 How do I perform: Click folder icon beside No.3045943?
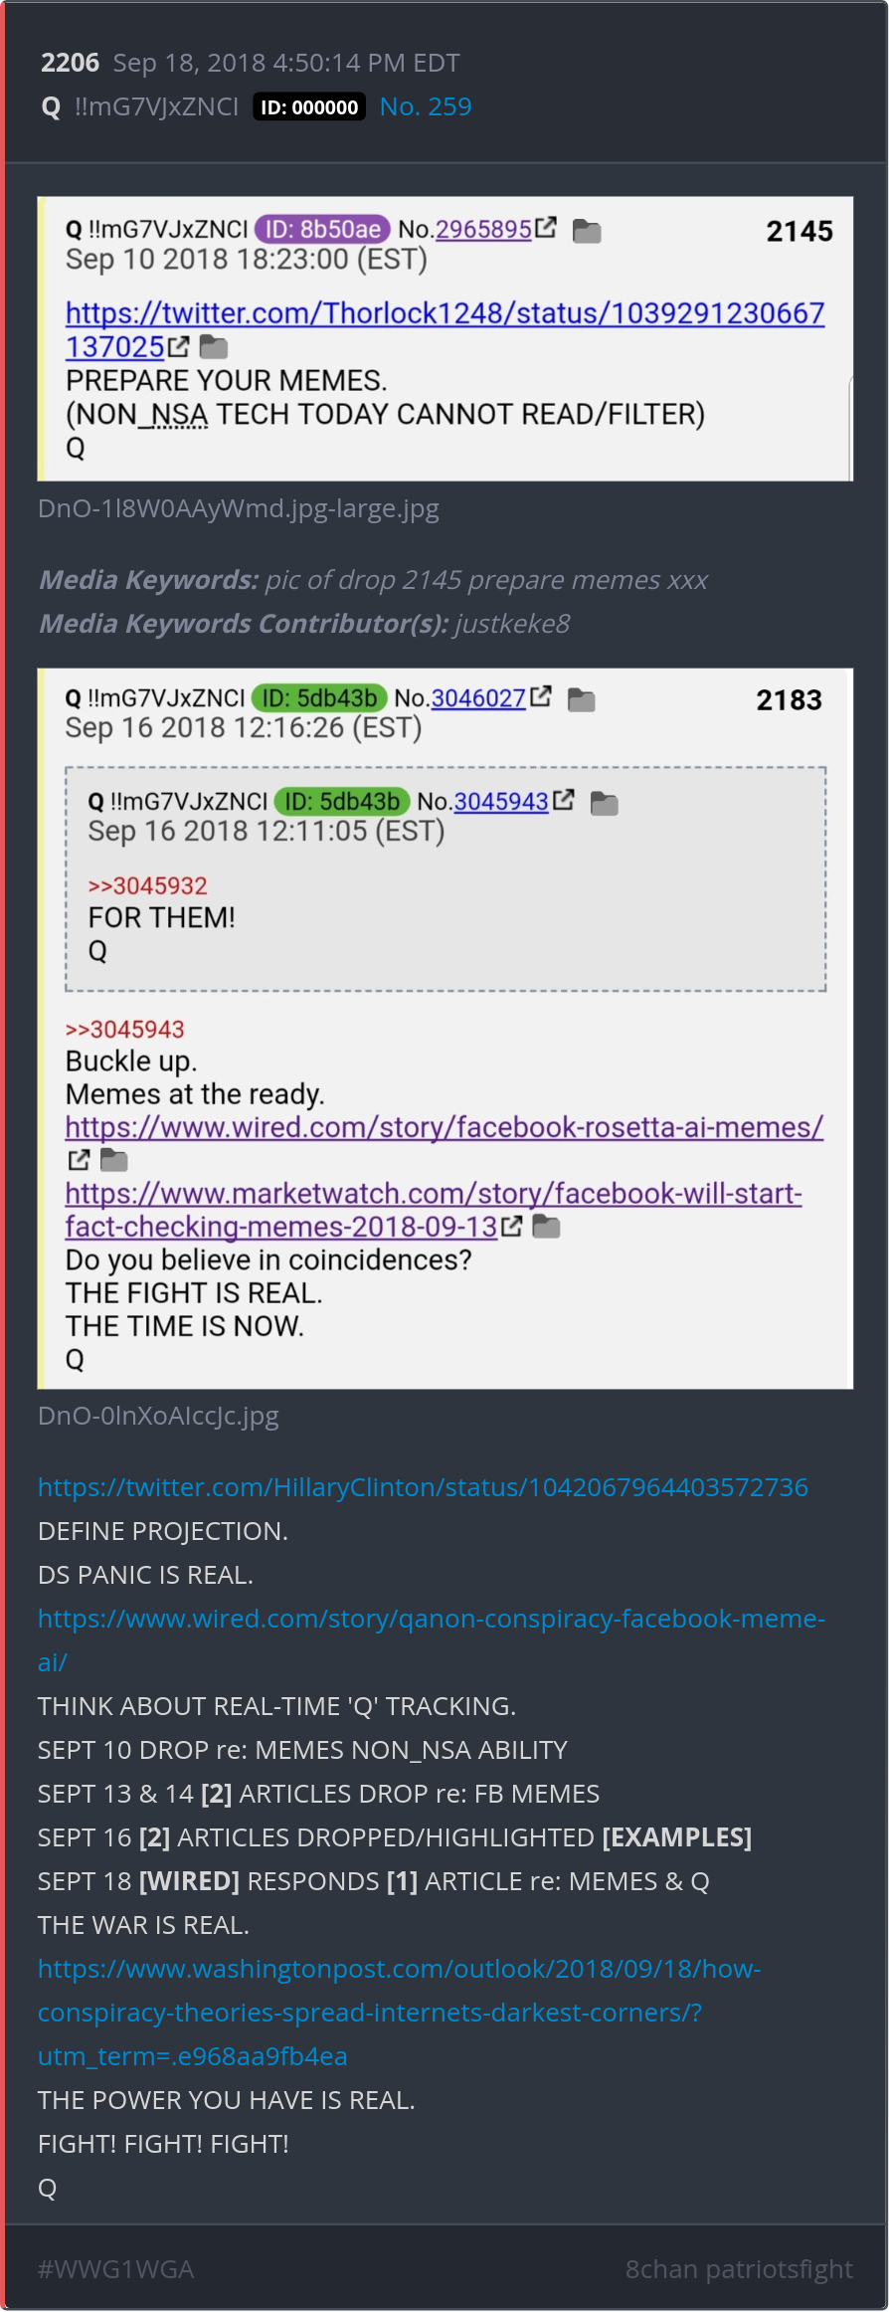604,803
